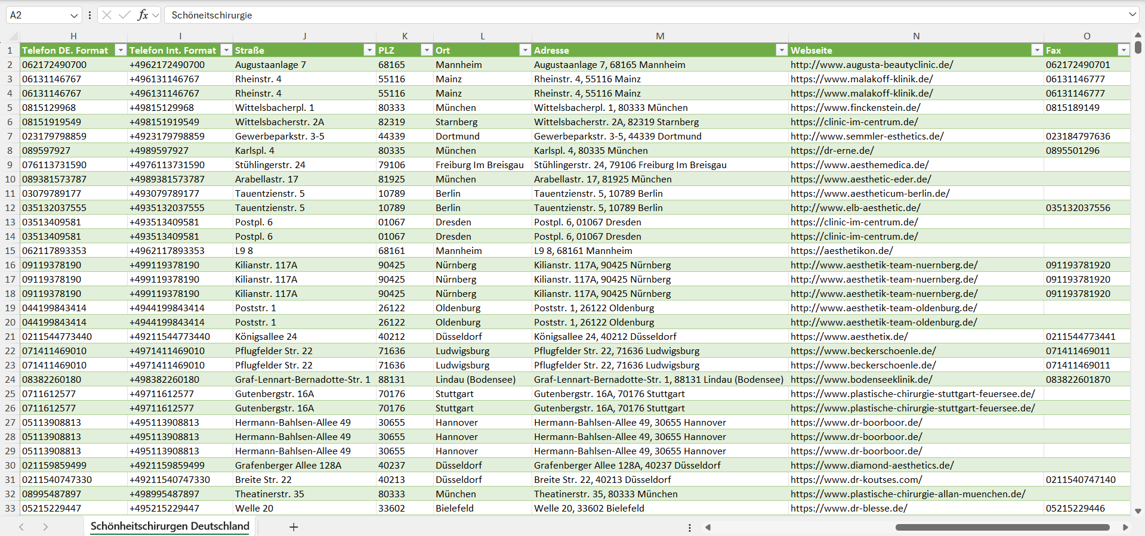The image size is (1145, 536).
Task: Open PLZ column filter dropdown
Action: [427, 50]
